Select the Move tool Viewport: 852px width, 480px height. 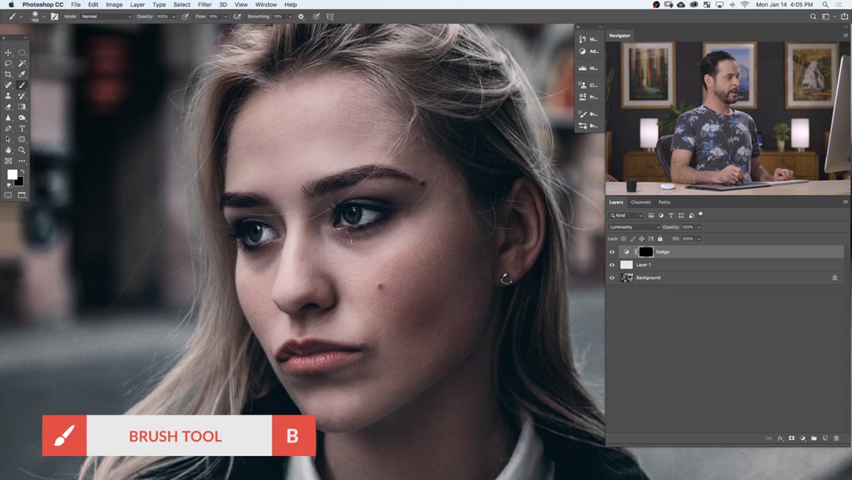[x=9, y=53]
